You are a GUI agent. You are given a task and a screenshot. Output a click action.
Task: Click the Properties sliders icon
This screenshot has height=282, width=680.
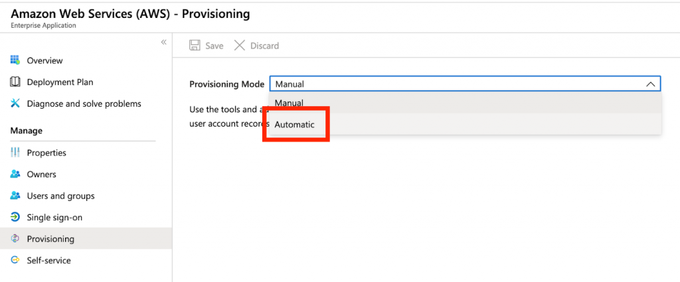tap(15, 153)
